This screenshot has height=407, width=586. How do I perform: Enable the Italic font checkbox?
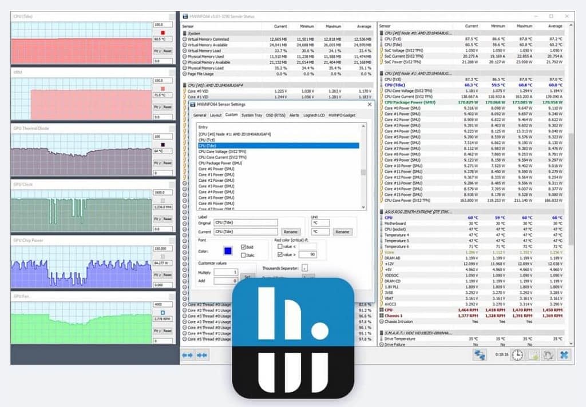(243, 255)
